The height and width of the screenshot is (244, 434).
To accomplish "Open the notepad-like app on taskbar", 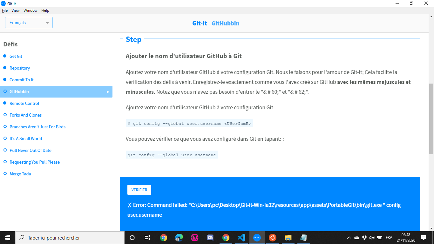I will (x=303, y=238).
